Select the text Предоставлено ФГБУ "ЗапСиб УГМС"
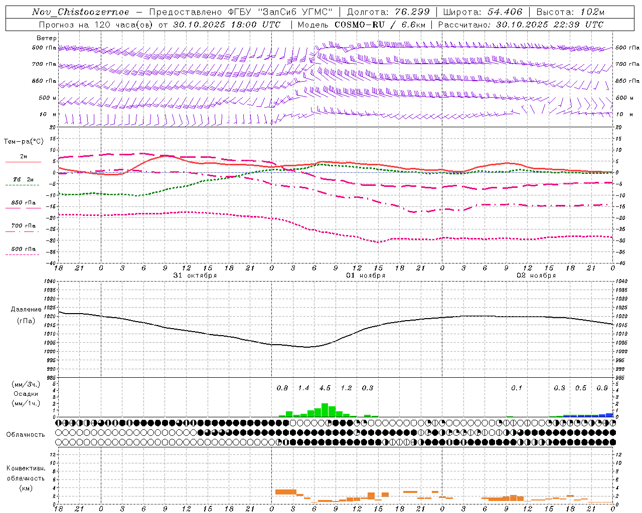The width and height of the screenshot is (642, 513). pyautogui.click(x=241, y=12)
